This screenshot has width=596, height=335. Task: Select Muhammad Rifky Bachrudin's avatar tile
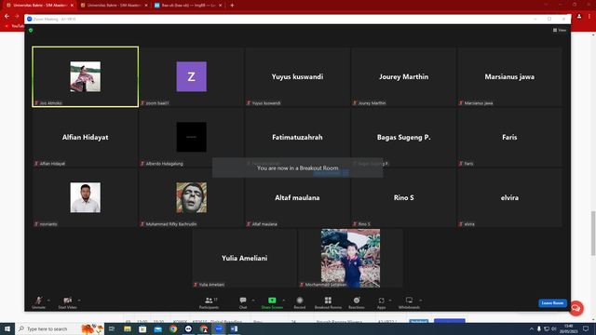(191, 197)
